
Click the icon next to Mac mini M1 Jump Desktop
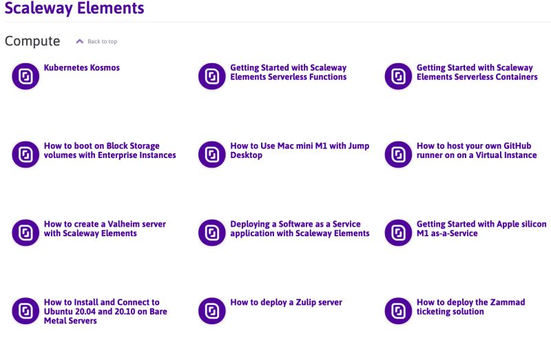212,155
